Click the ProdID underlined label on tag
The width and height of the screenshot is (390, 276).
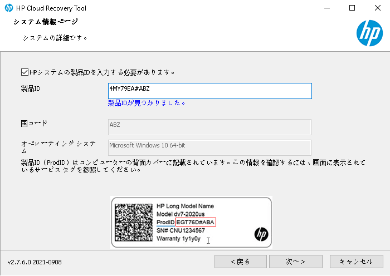point(165,223)
